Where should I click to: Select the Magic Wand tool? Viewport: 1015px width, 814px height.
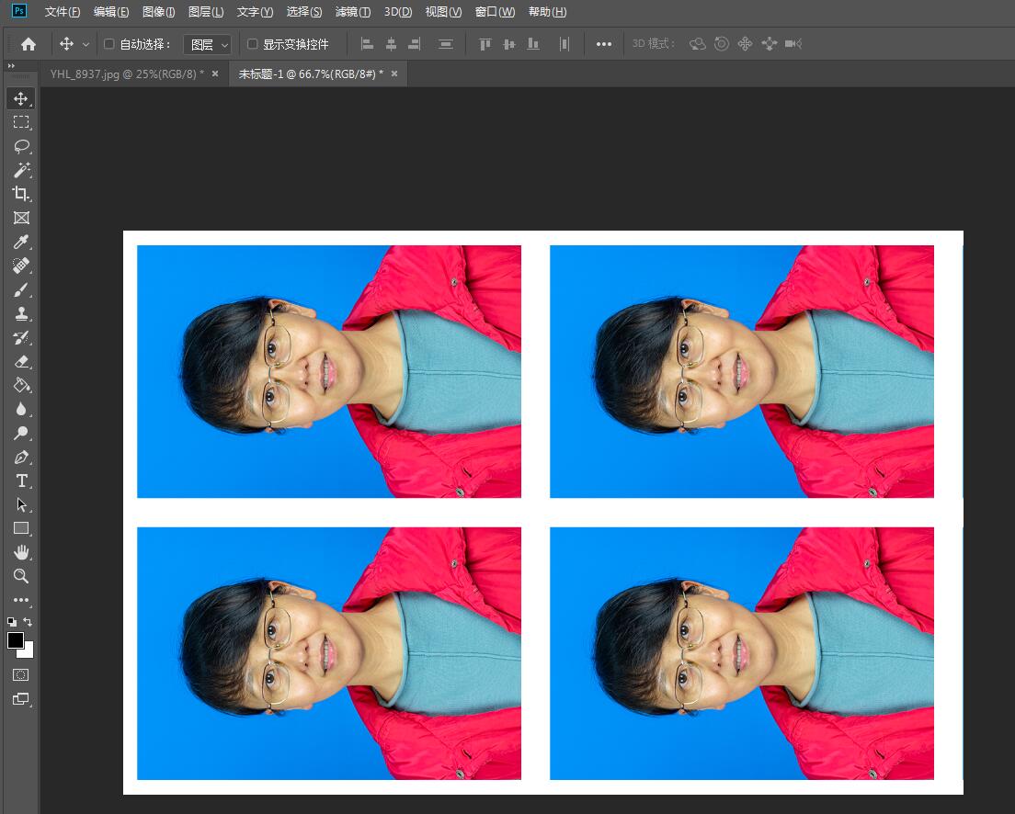click(x=21, y=170)
